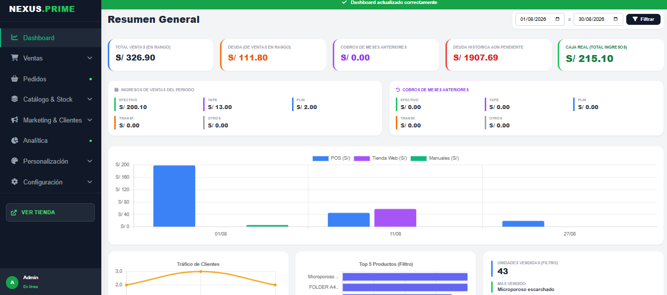667x295 pixels.
Task: Click the NEXUS.PRIME logo
Action: point(42,9)
